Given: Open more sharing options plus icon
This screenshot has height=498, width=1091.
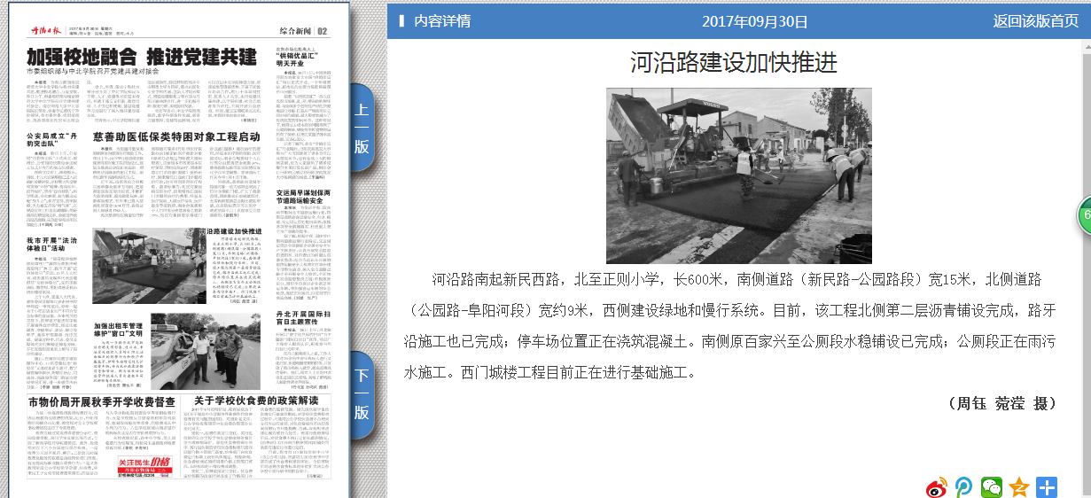Looking at the screenshot, I should [x=1047, y=486].
